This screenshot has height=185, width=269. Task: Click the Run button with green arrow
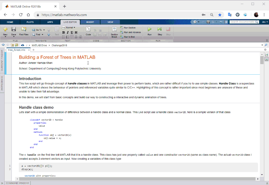pyautogui.click(x=150, y=30)
